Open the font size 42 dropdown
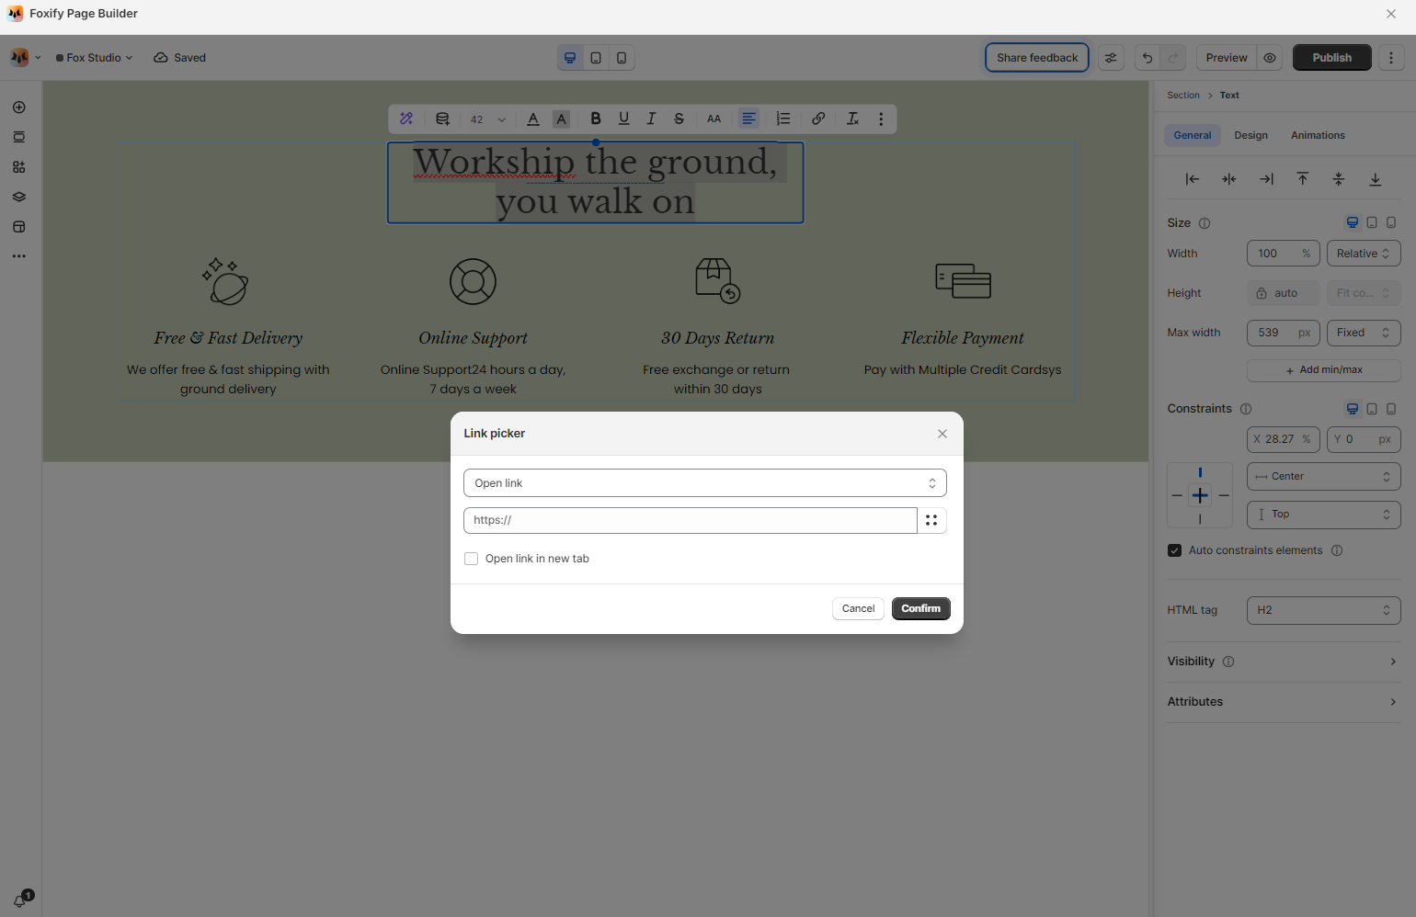This screenshot has width=1416, height=917. pos(488,119)
